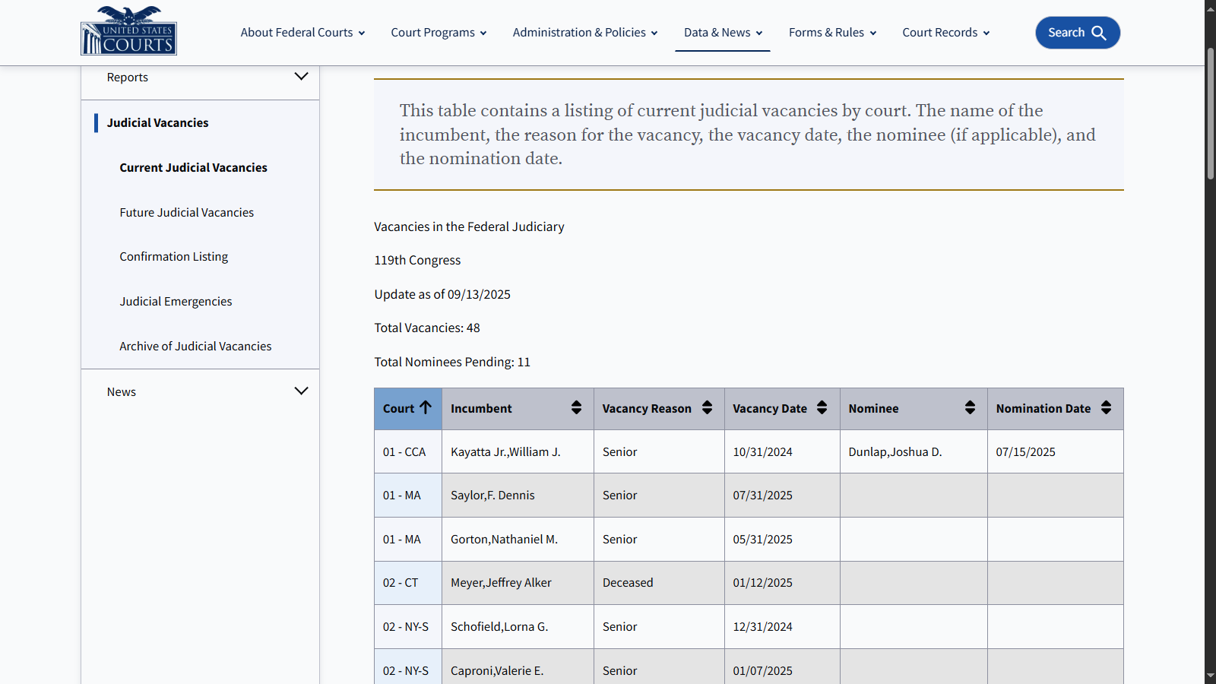
Task: Click the scrollbar down arrow
Action: (x=1210, y=676)
